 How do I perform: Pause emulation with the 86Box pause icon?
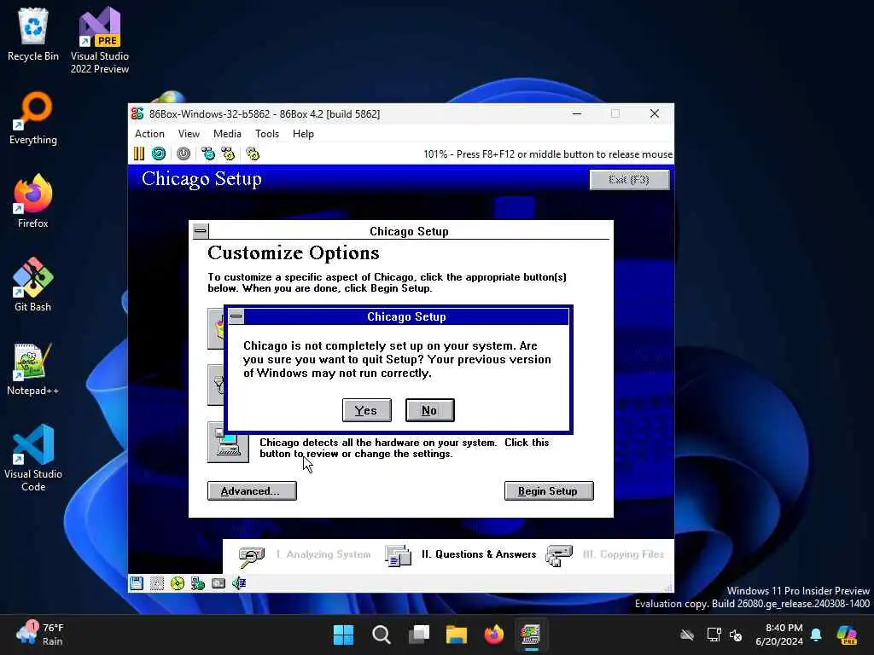[139, 154]
